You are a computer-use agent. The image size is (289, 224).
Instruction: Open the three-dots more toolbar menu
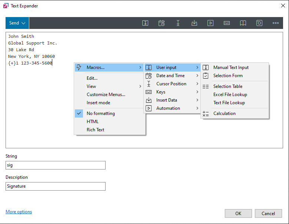[276, 23]
